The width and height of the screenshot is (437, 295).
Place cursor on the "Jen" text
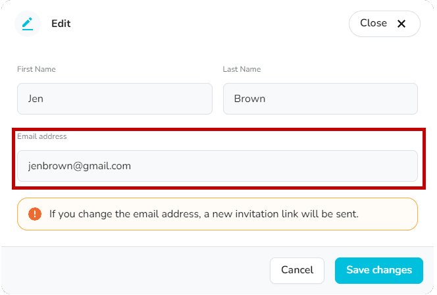(x=36, y=99)
